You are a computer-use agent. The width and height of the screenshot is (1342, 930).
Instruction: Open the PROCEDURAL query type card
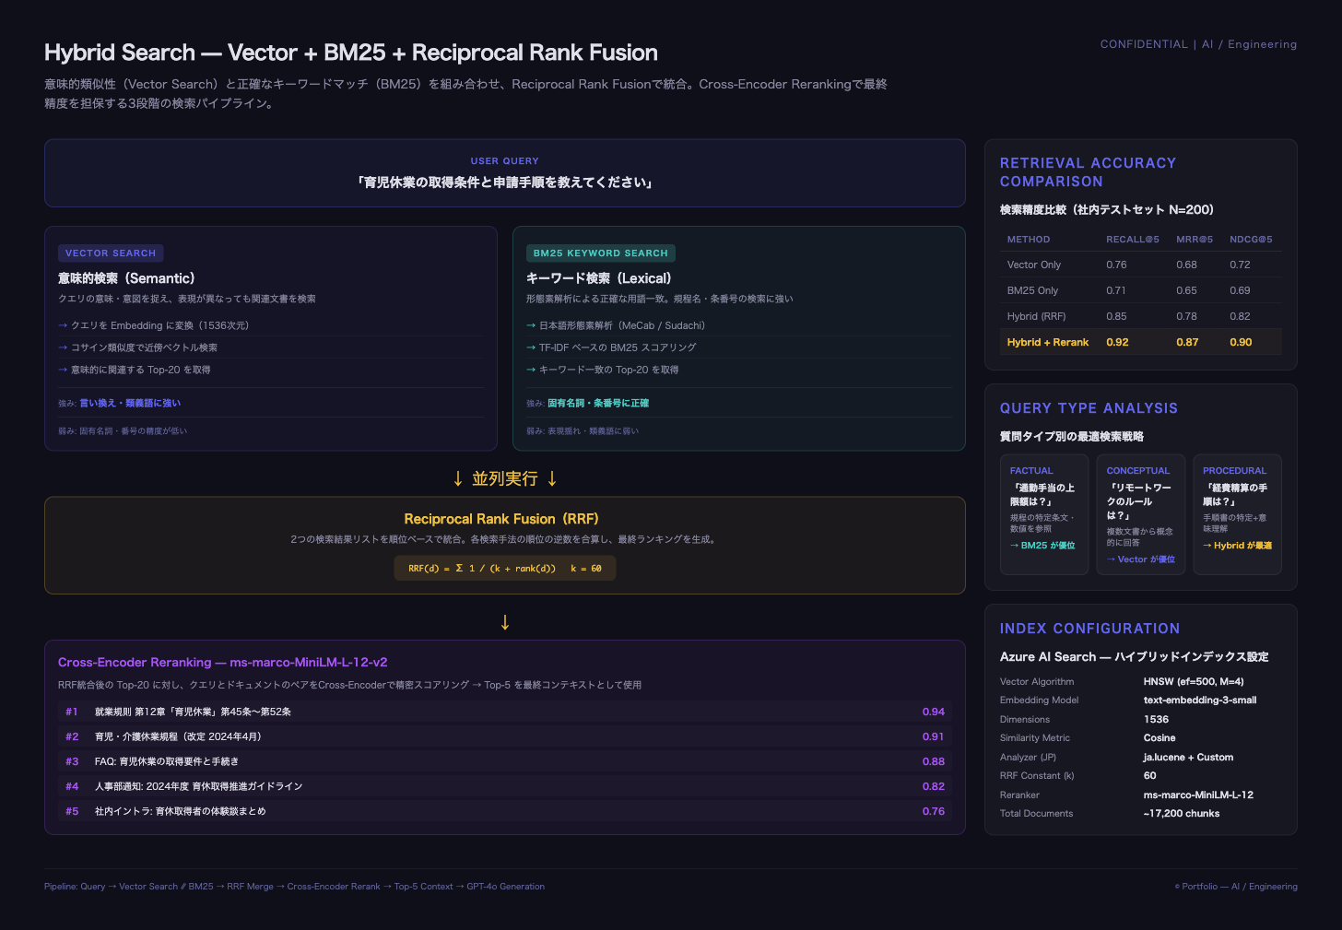point(1237,513)
